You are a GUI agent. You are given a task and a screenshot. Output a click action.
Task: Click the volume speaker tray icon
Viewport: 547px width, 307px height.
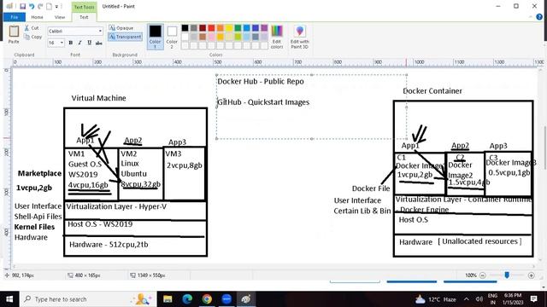[479, 299]
